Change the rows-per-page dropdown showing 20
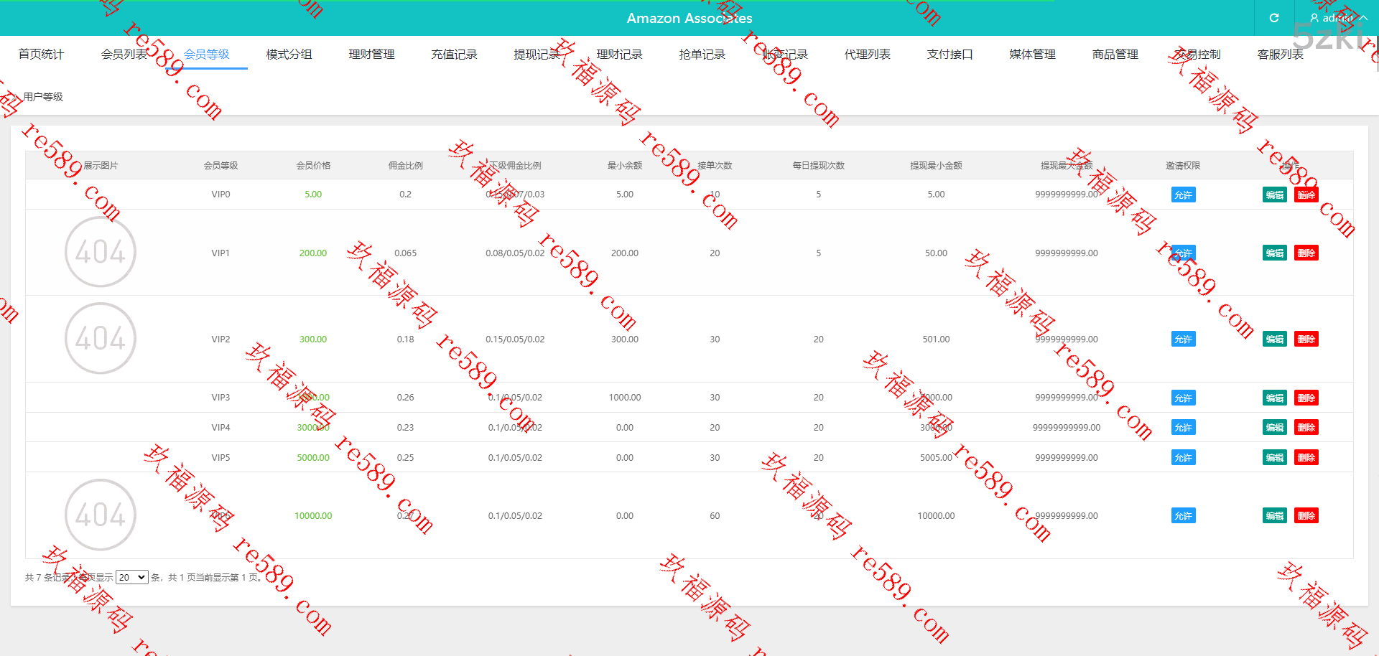The height and width of the screenshot is (656, 1379). pyautogui.click(x=132, y=577)
